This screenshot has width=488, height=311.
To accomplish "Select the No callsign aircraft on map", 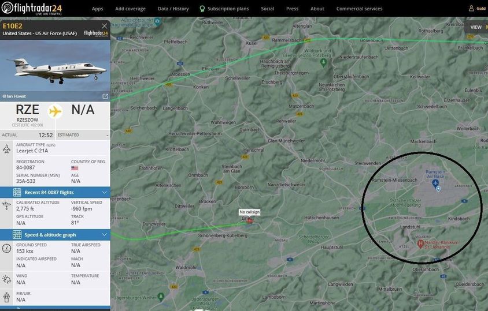I will click(250, 220).
